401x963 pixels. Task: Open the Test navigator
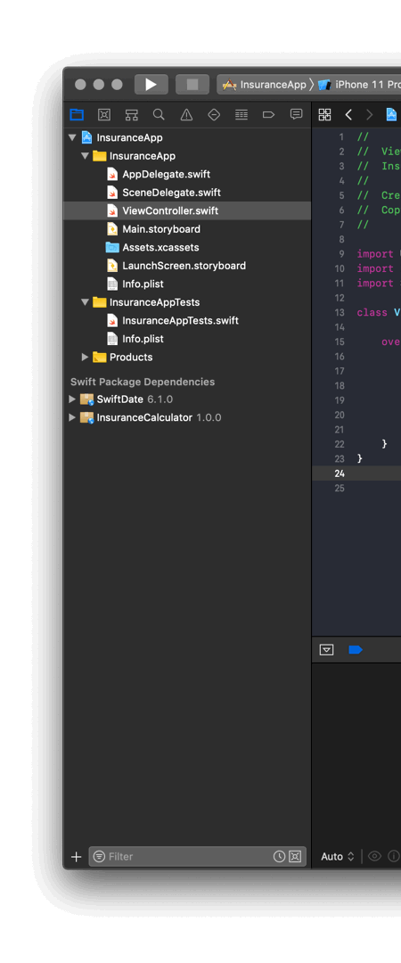point(214,114)
